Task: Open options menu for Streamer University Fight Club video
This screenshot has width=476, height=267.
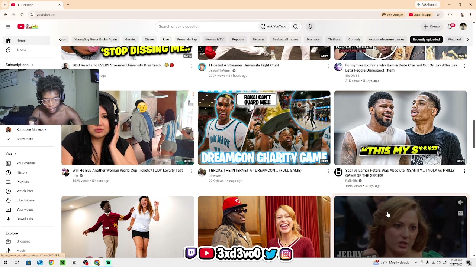Action: pyautogui.click(x=328, y=66)
